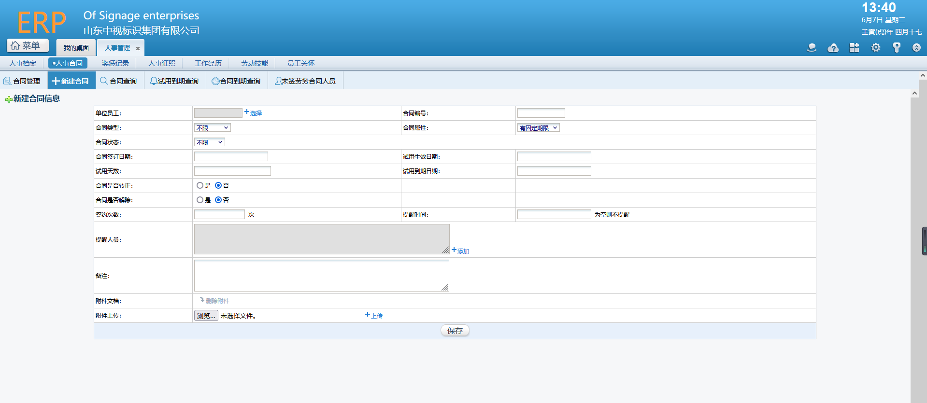The width and height of the screenshot is (927, 403).
Task: Switch to 我的桌面 tab
Action: (x=76, y=48)
